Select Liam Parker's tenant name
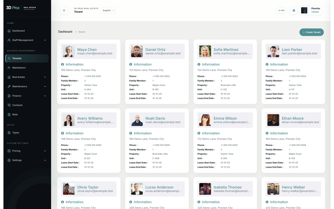The height and width of the screenshot is (209, 334). pos(292,50)
